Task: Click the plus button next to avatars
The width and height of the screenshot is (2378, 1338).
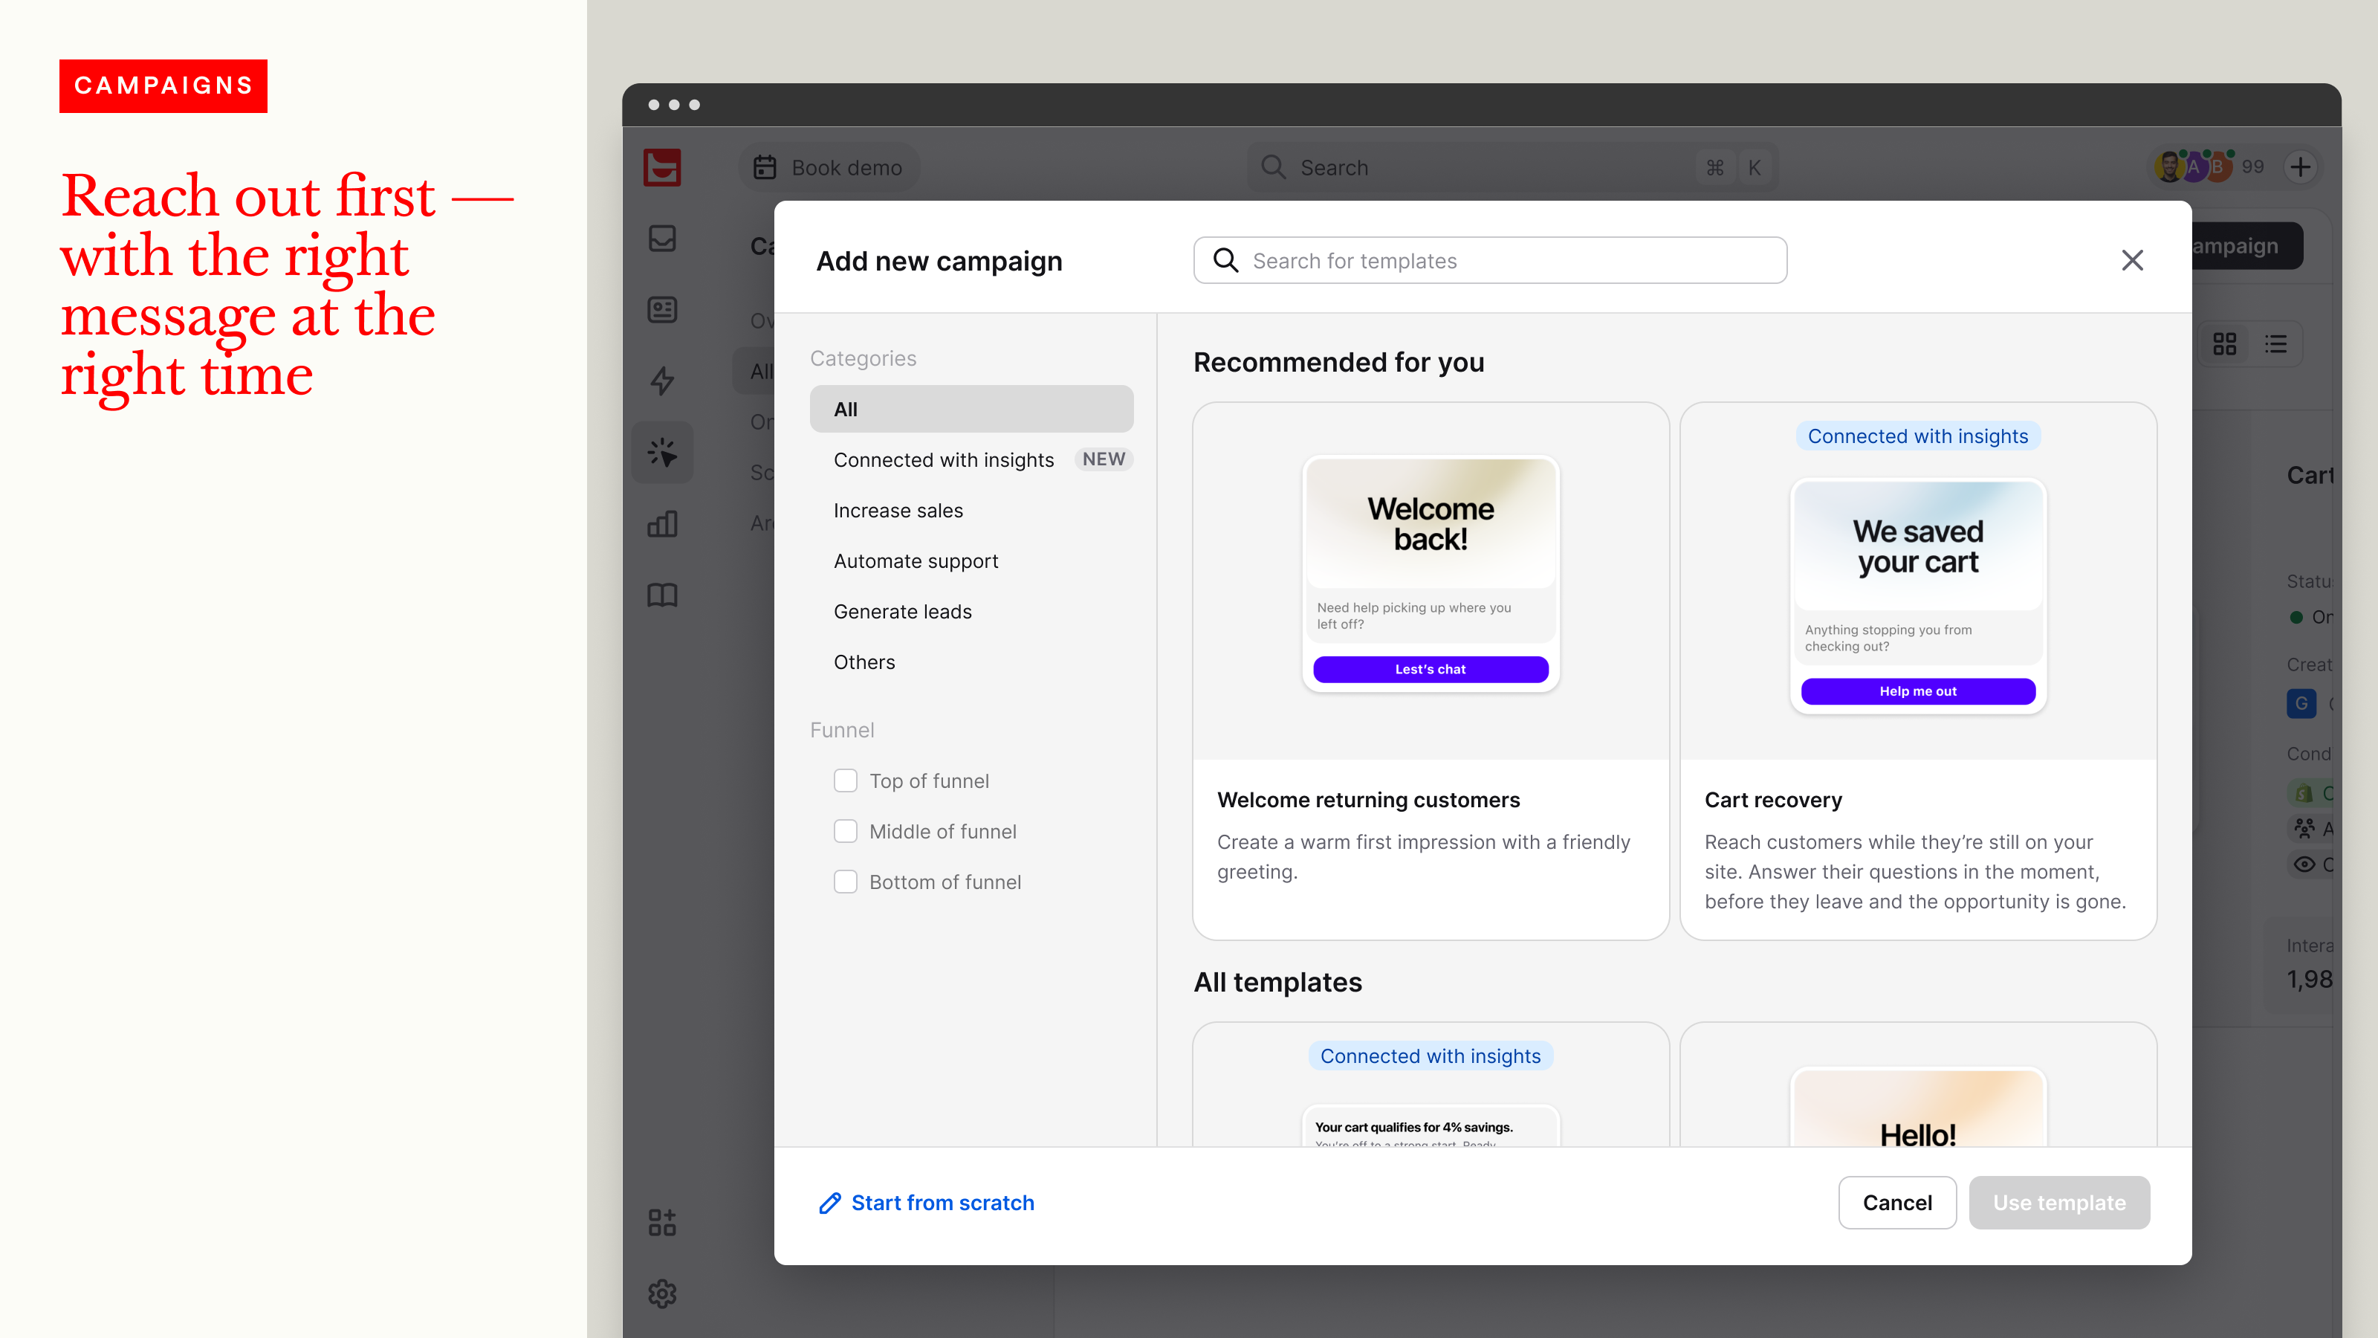Action: coord(2301,167)
